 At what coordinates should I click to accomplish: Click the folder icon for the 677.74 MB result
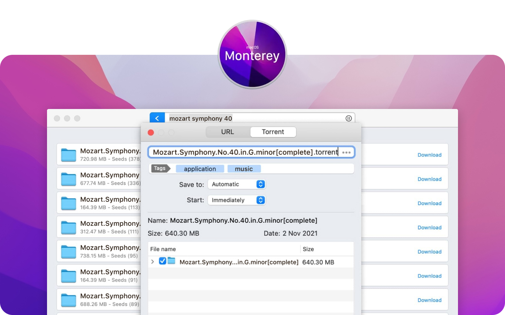(x=68, y=179)
